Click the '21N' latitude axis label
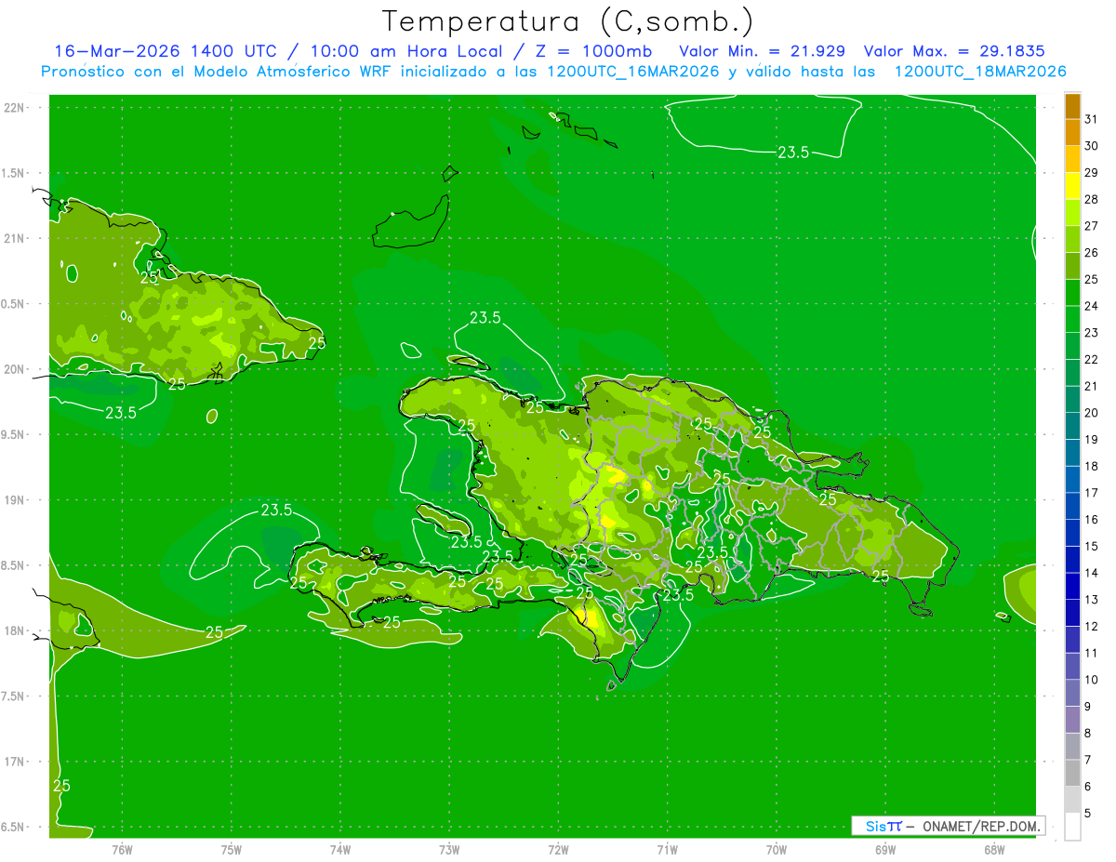Viewport: 1116px width, 862px height. [x=14, y=238]
